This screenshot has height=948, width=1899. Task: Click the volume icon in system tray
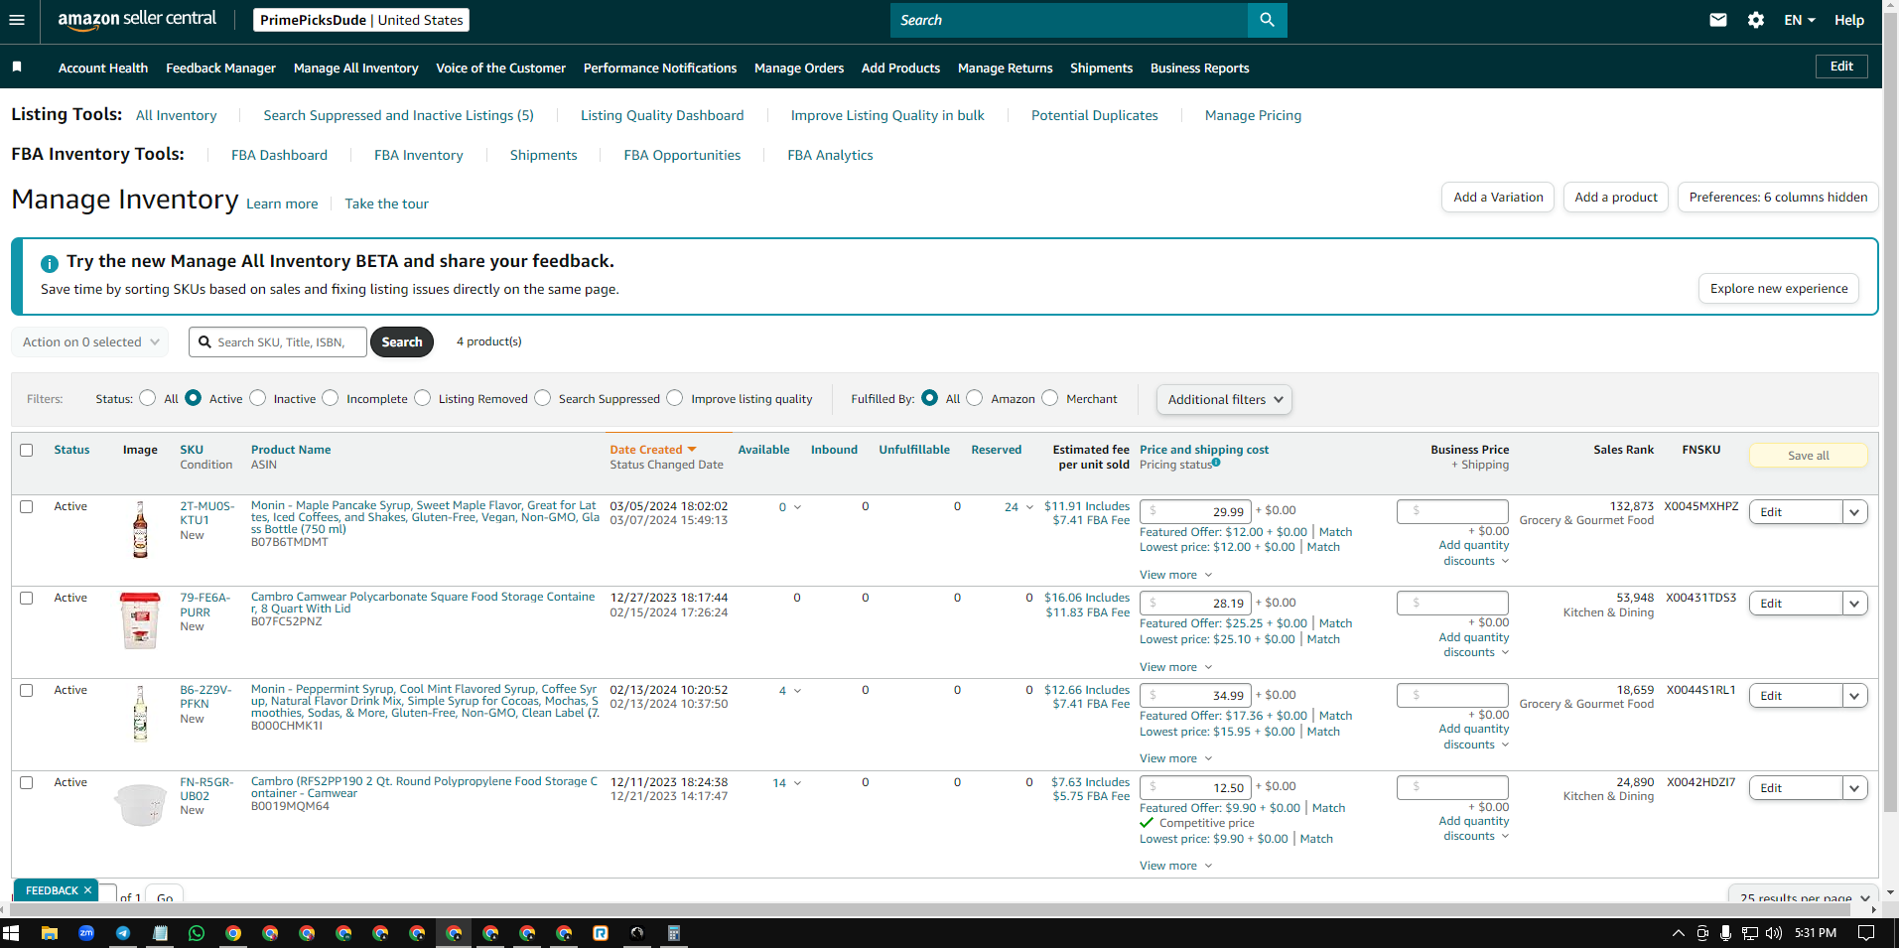[1774, 933]
